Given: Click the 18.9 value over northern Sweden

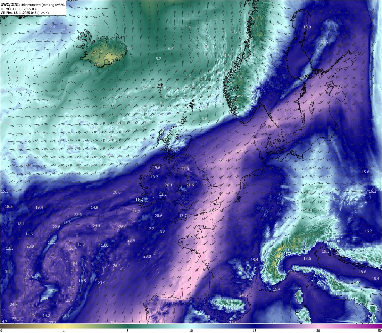Looking at the screenshot, I should pos(307,27).
